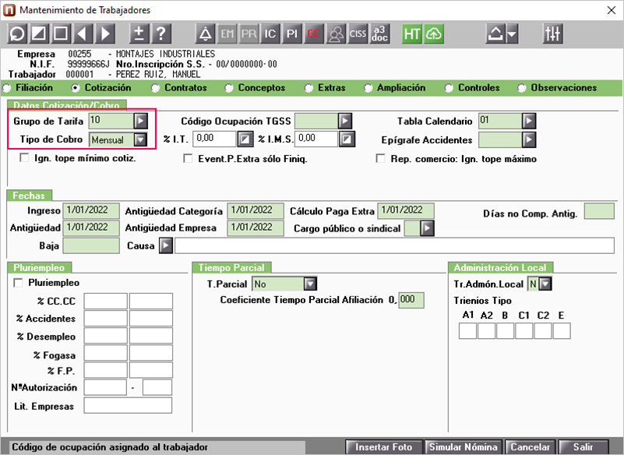Focus the Baja date field
The image size is (624, 455).
point(91,245)
